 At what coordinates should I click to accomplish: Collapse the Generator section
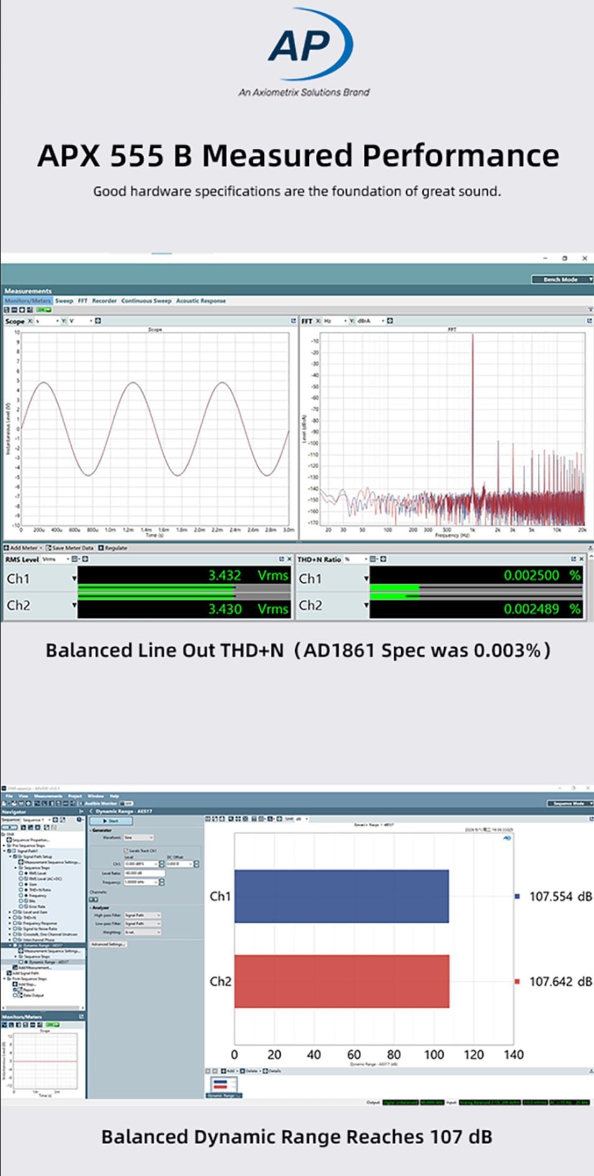pyautogui.click(x=90, y=831)
